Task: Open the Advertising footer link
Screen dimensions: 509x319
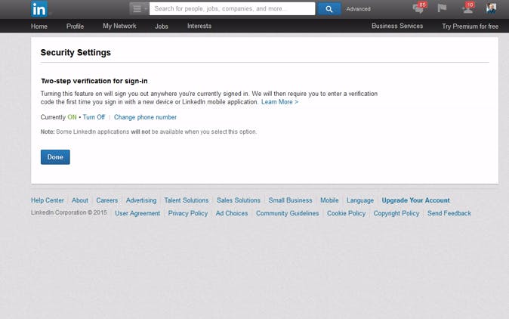Action: point(141,200)
